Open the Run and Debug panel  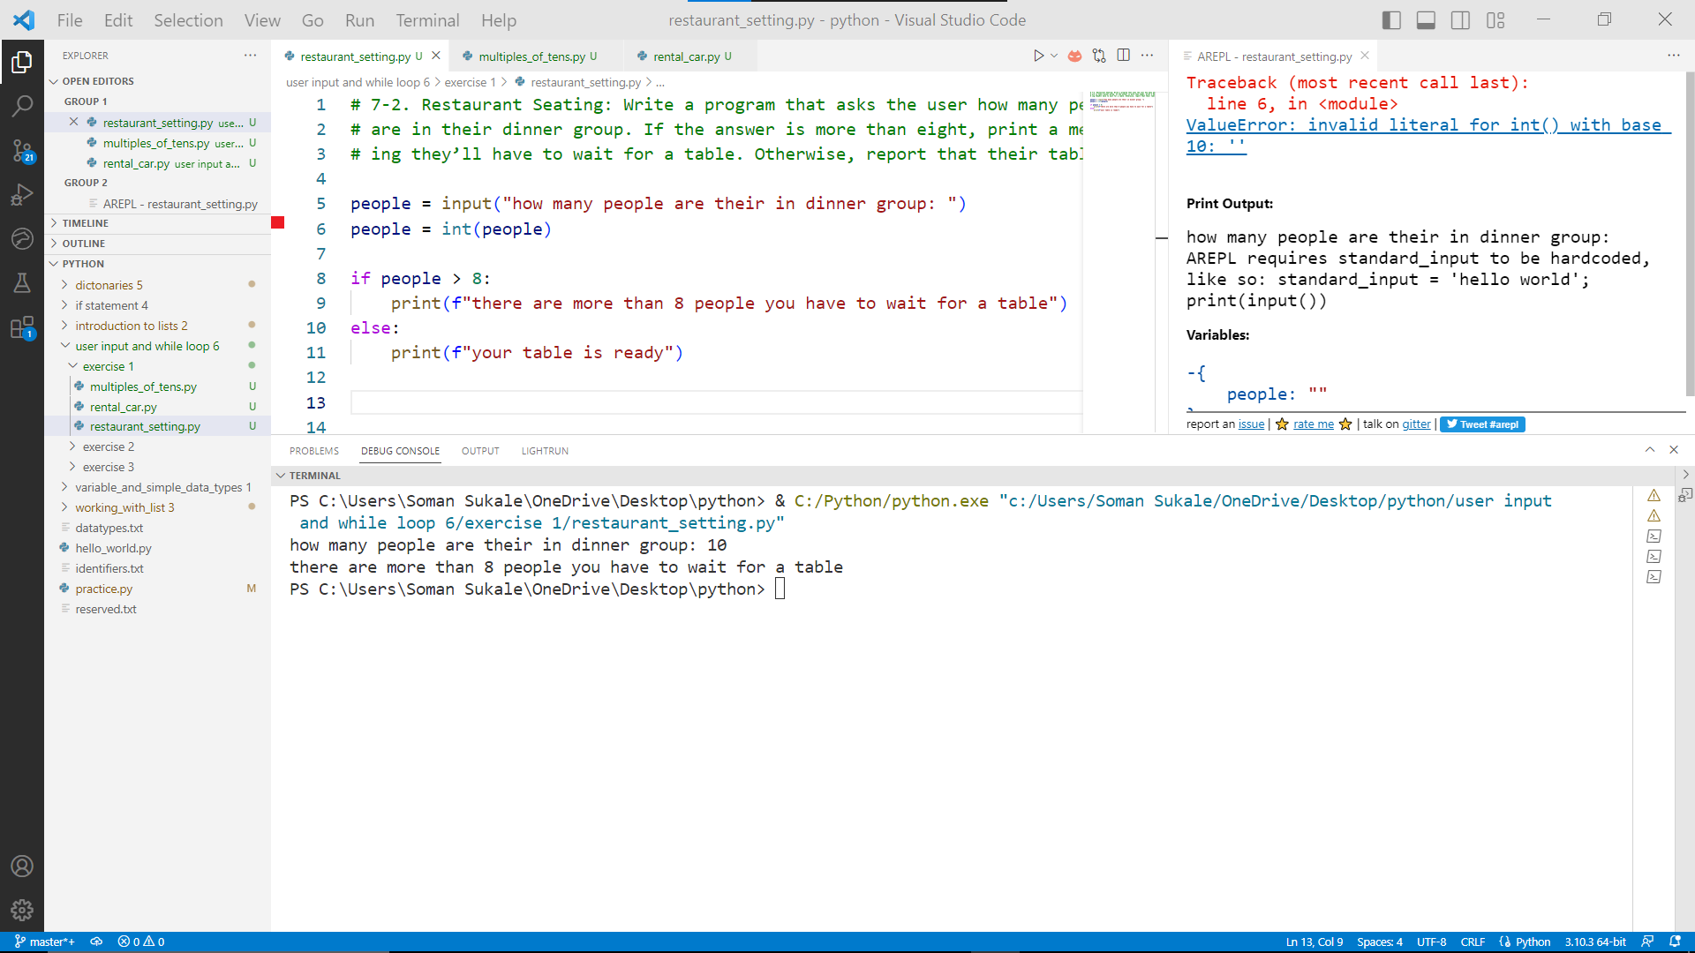click(22, 195)
